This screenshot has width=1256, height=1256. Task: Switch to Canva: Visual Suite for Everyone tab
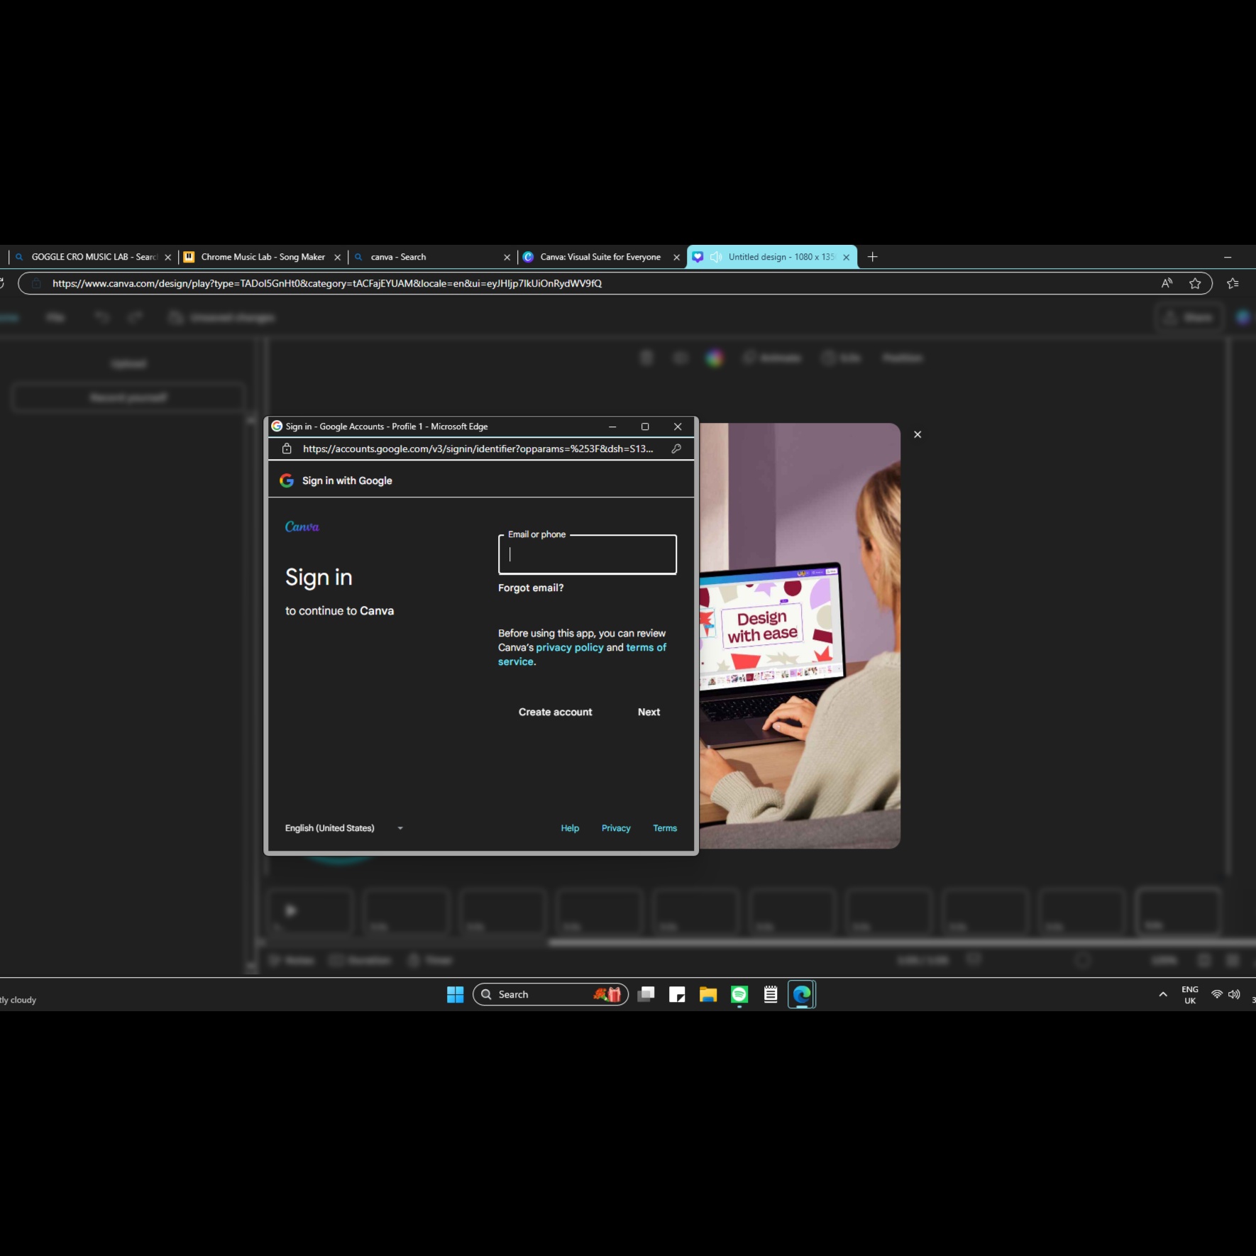(600, 257)
